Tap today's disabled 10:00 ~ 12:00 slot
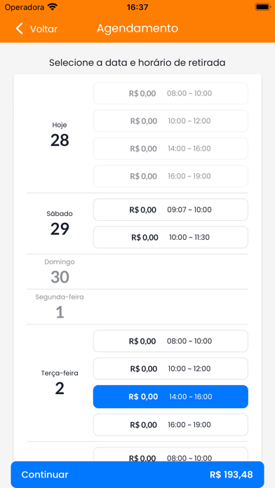 click(x=170, y=121)
